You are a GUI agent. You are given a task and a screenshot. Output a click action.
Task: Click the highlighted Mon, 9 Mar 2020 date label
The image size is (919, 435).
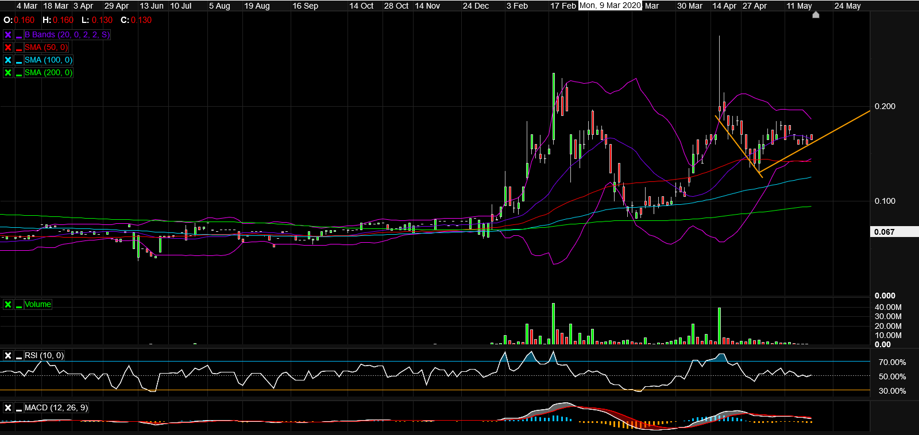pos(610,5)
